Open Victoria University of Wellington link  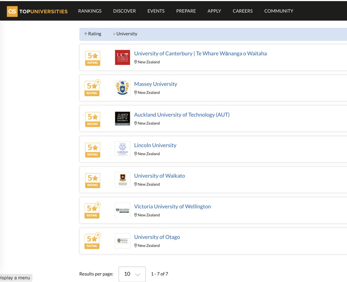[173, 207]
